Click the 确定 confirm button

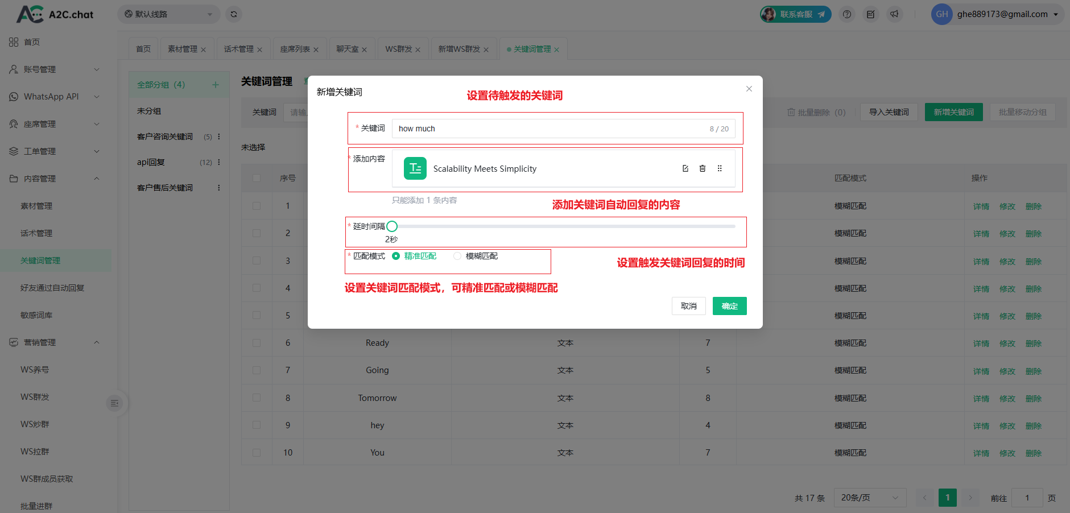(x=729, y=306)
